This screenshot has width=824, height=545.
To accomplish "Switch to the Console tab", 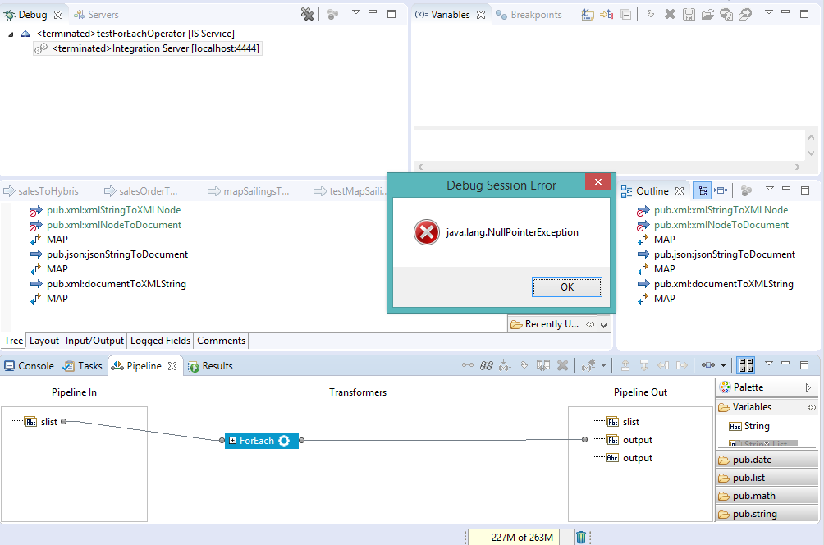I will tap(29, 366).
